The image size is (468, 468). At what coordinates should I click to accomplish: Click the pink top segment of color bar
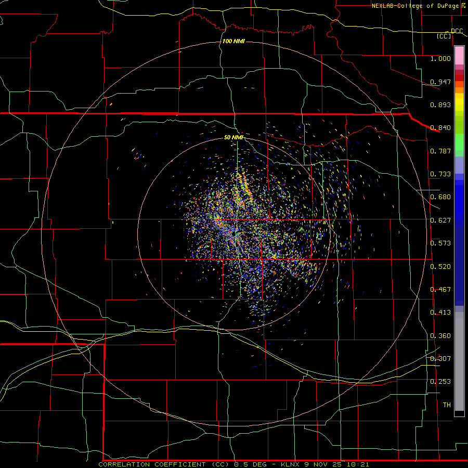[x=459, y=56]
